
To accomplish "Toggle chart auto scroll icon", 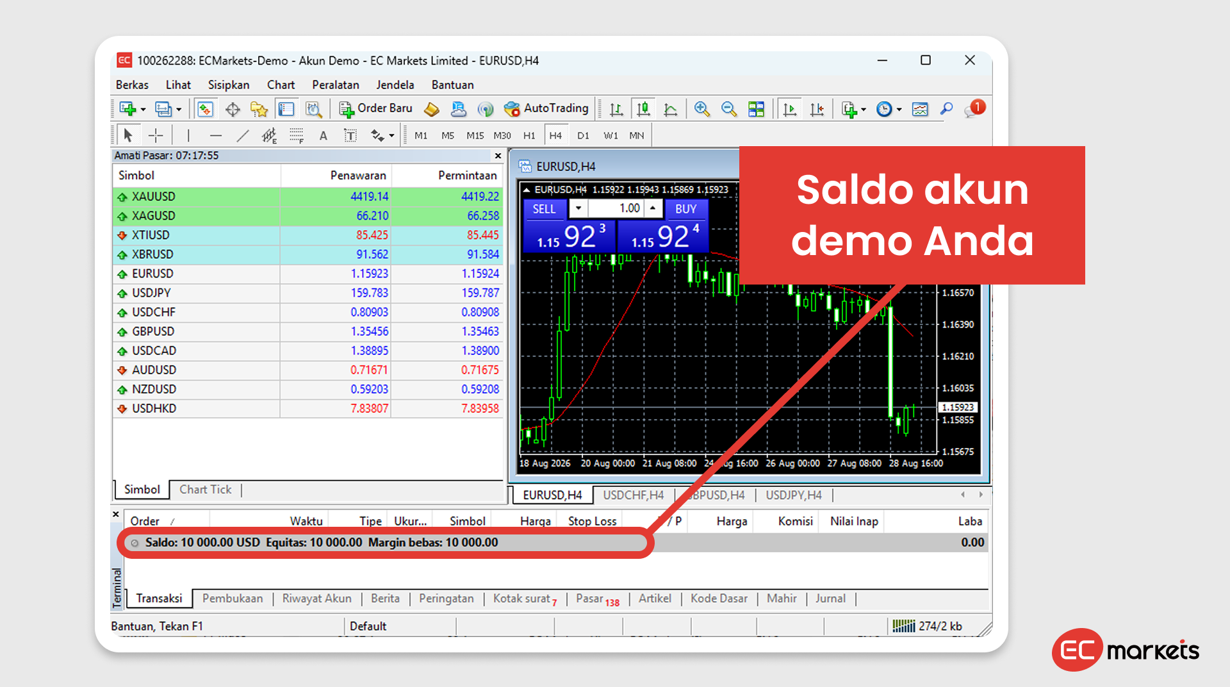I will [x=789, y=109].
